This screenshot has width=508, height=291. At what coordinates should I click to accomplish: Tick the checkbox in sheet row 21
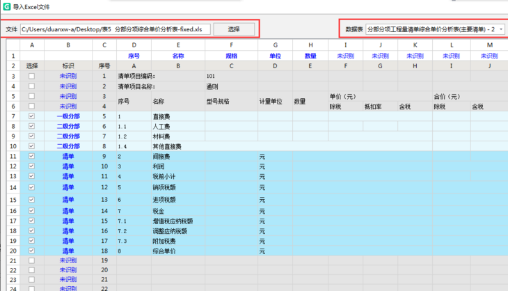tap(31, 260)
